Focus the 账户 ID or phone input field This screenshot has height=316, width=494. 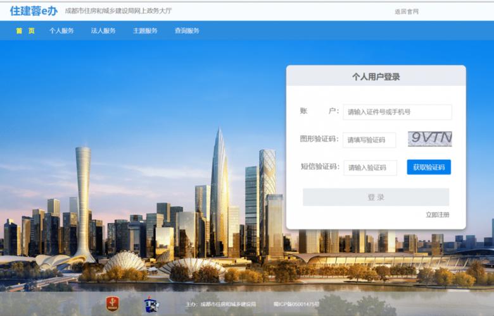point(397,112)
